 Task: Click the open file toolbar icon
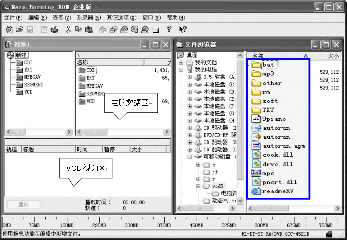tap(19, 29)
